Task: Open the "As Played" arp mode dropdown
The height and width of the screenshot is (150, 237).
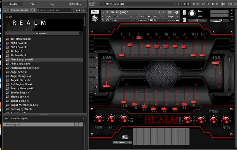Action: (122, 142)
